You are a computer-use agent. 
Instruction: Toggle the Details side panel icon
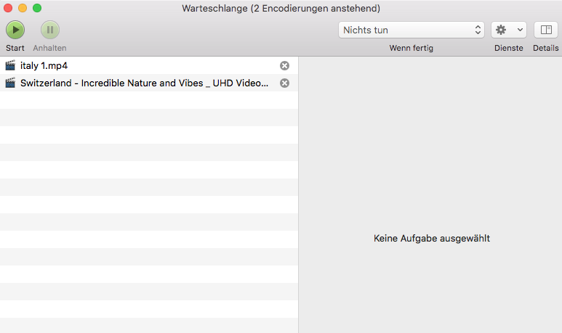(546, 30)
